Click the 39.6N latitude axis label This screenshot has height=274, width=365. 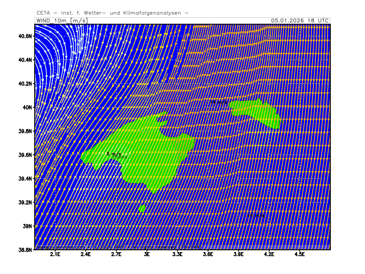25,155
